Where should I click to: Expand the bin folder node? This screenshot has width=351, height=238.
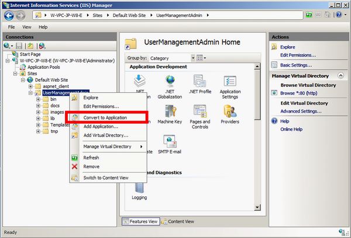coord(38,99)
